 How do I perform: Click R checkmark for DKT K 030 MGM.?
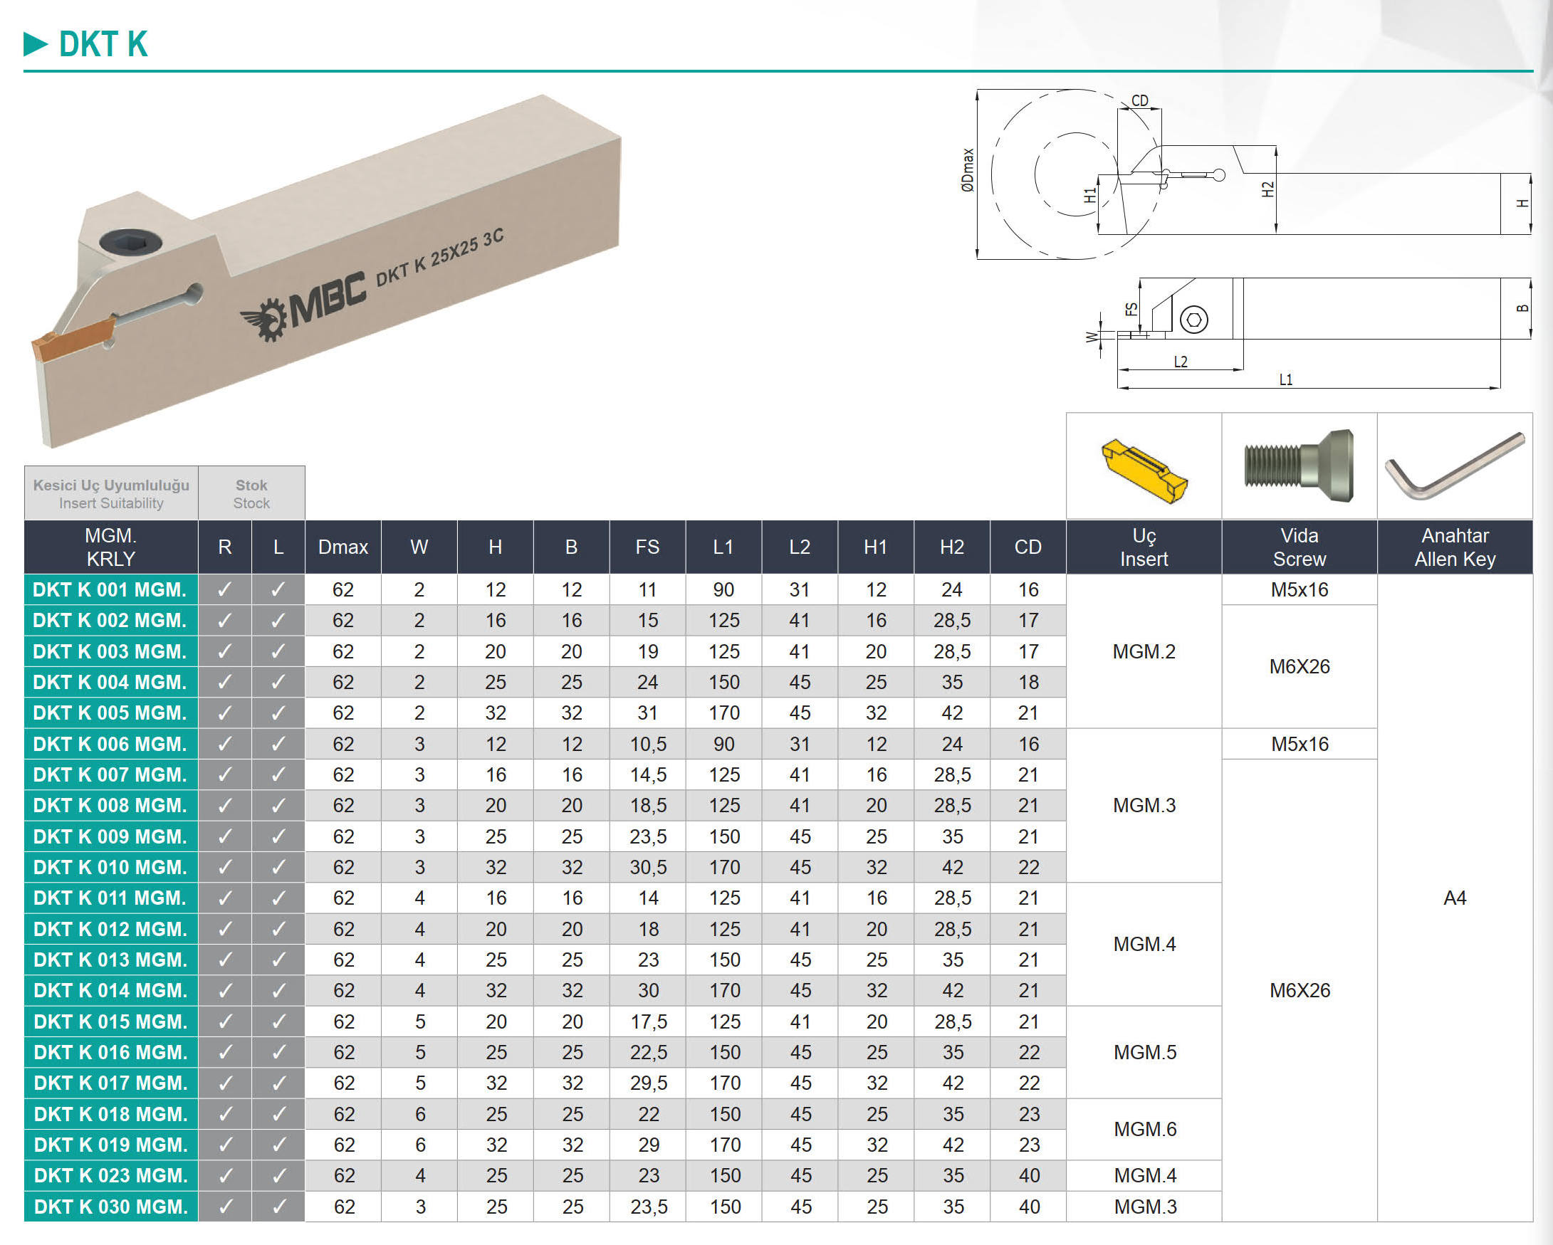(225, 1206)
